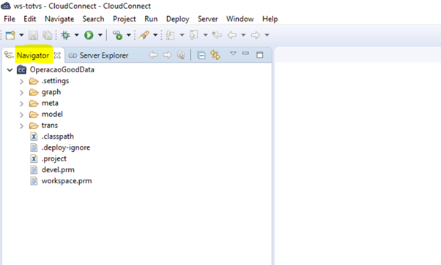This screenshot has height=265, width=441.
Task: Open the Search menu
Action: pyautogui.click(x=93, y=19)
